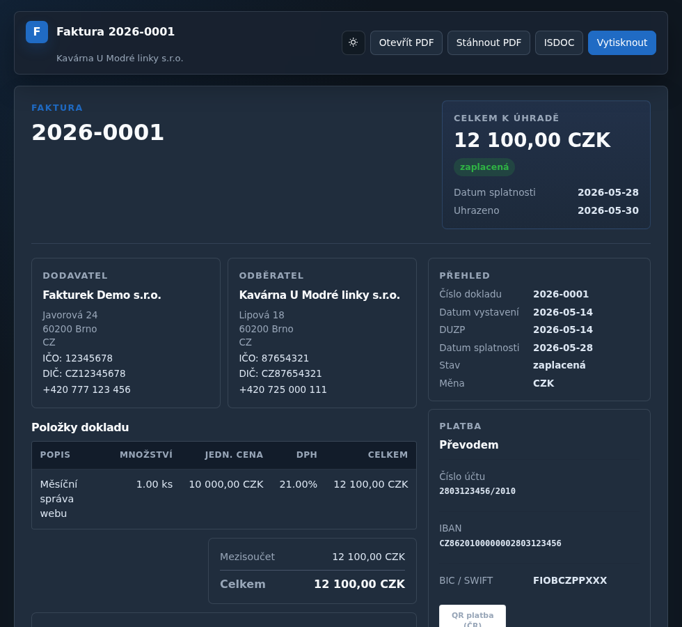
Task: Select the IBAN number text
Action: (x=500, y=543)
